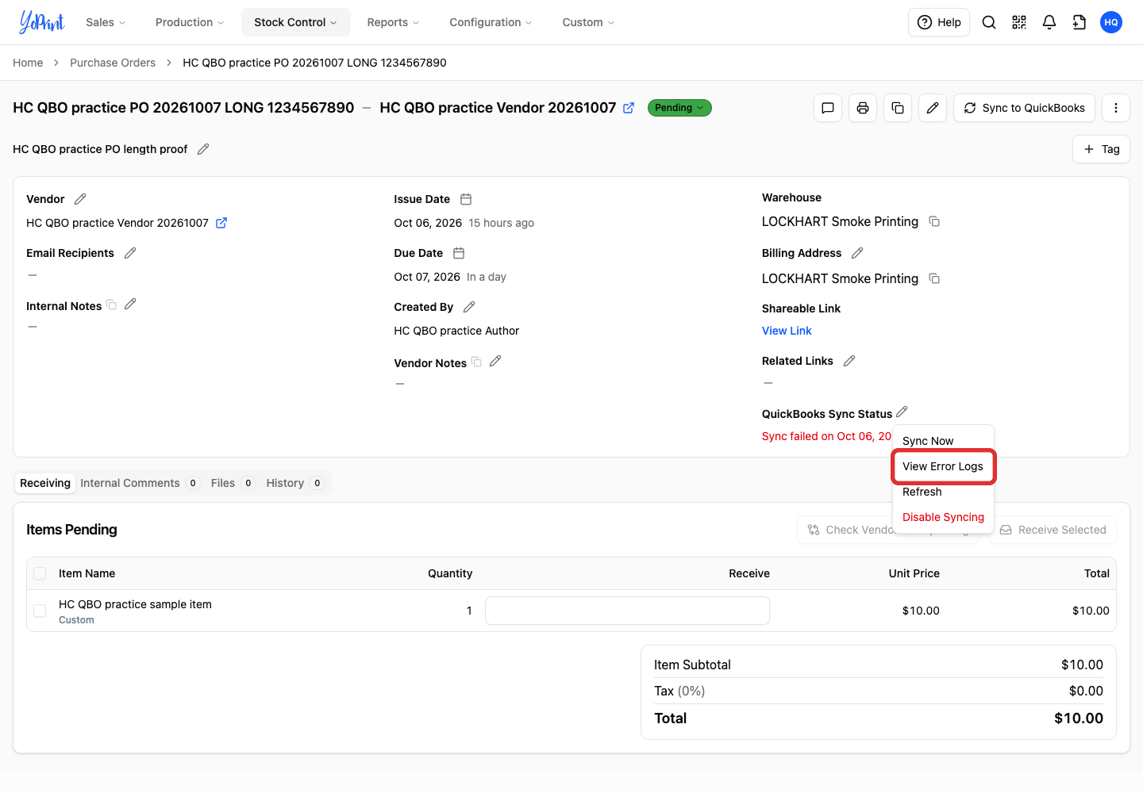Edit the PO length proof description pencil
This screenshot has width=1143, height=793.
[x=203, y=149]
